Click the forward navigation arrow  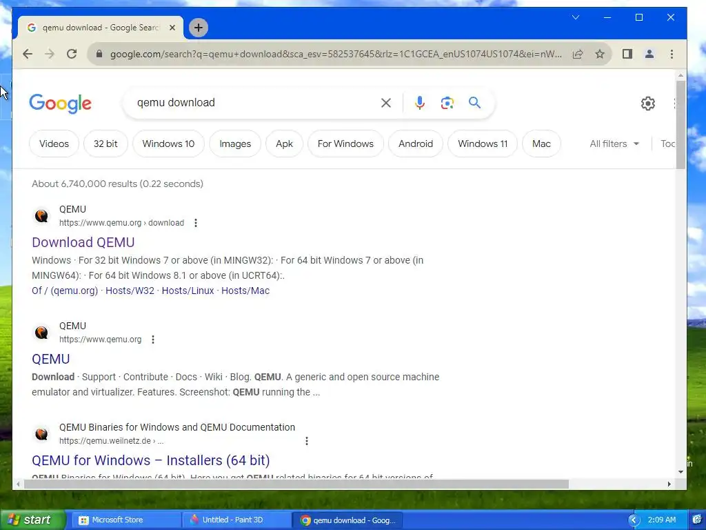click(50, 54)
